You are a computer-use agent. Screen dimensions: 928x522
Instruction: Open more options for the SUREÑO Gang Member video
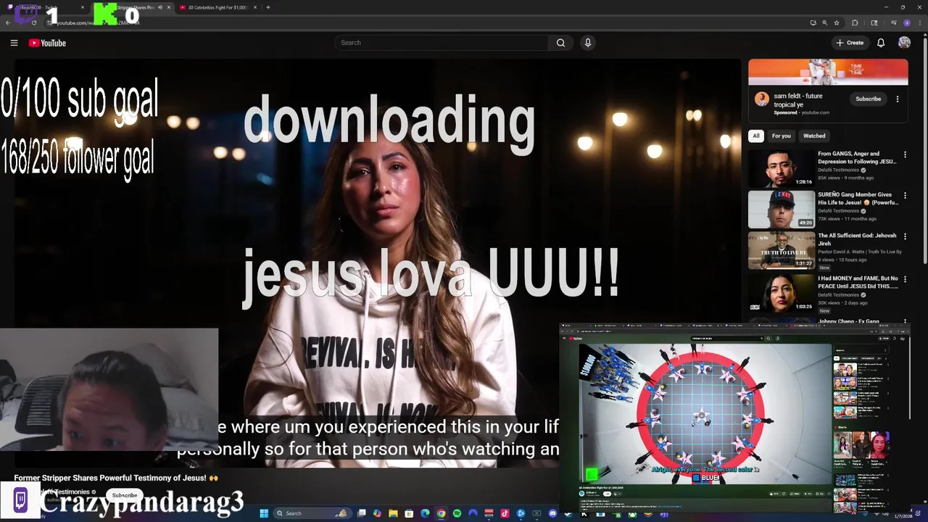905,195
